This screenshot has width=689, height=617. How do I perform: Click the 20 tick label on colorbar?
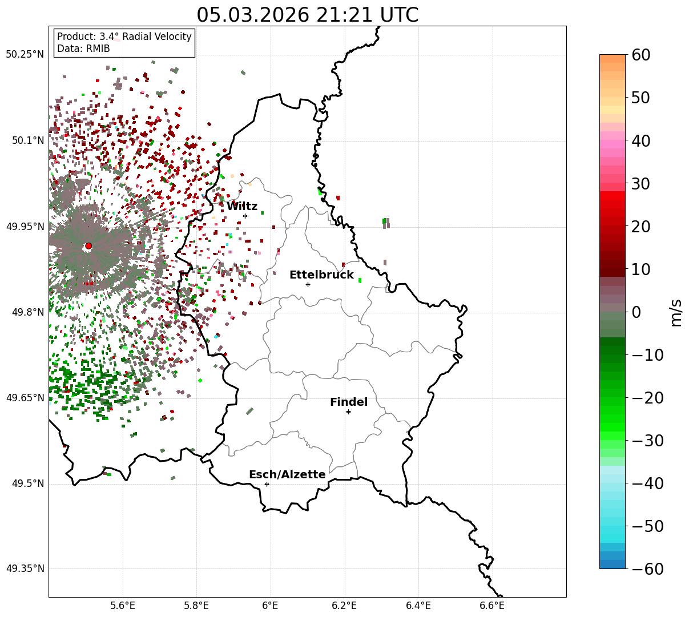click(640, 227)
